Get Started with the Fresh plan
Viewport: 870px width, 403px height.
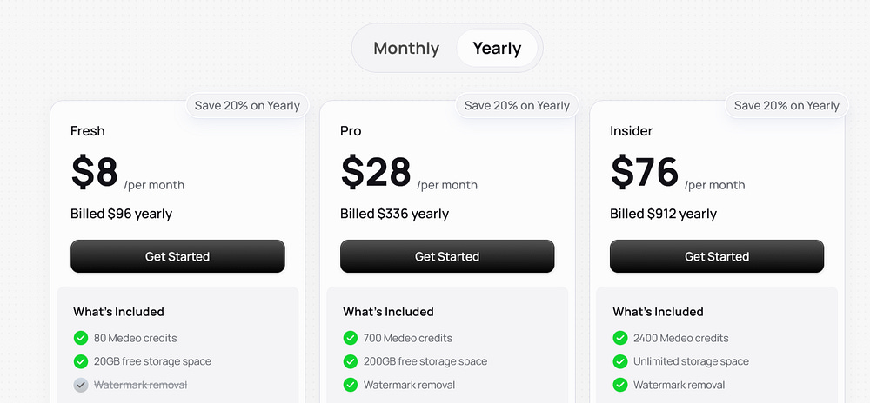(x=177, y=256)
